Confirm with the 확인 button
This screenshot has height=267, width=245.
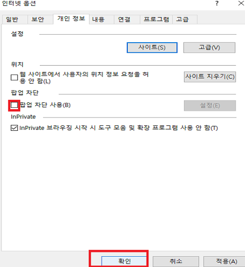124,261
